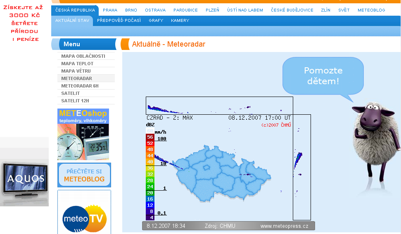Viewport: 401px width, 234px height.
Task: Go to the Svět tab
Action: 344,10
